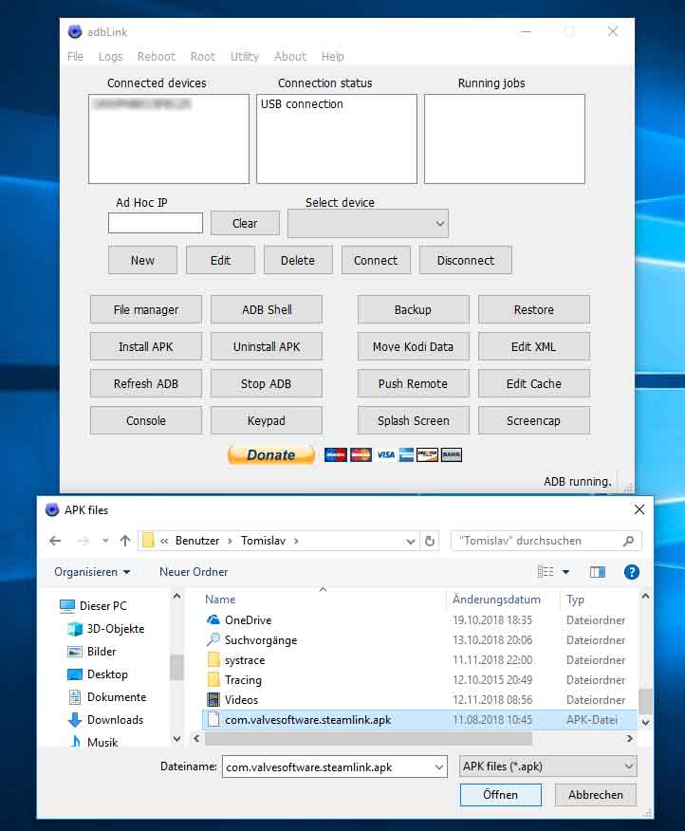
Task: Click the back arrow in file dialog
Action: [55, 541]
